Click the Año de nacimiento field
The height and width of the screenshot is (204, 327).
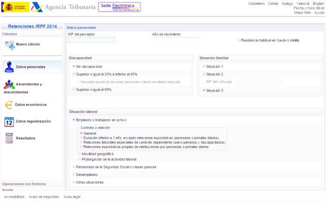(x=176, y=40)
